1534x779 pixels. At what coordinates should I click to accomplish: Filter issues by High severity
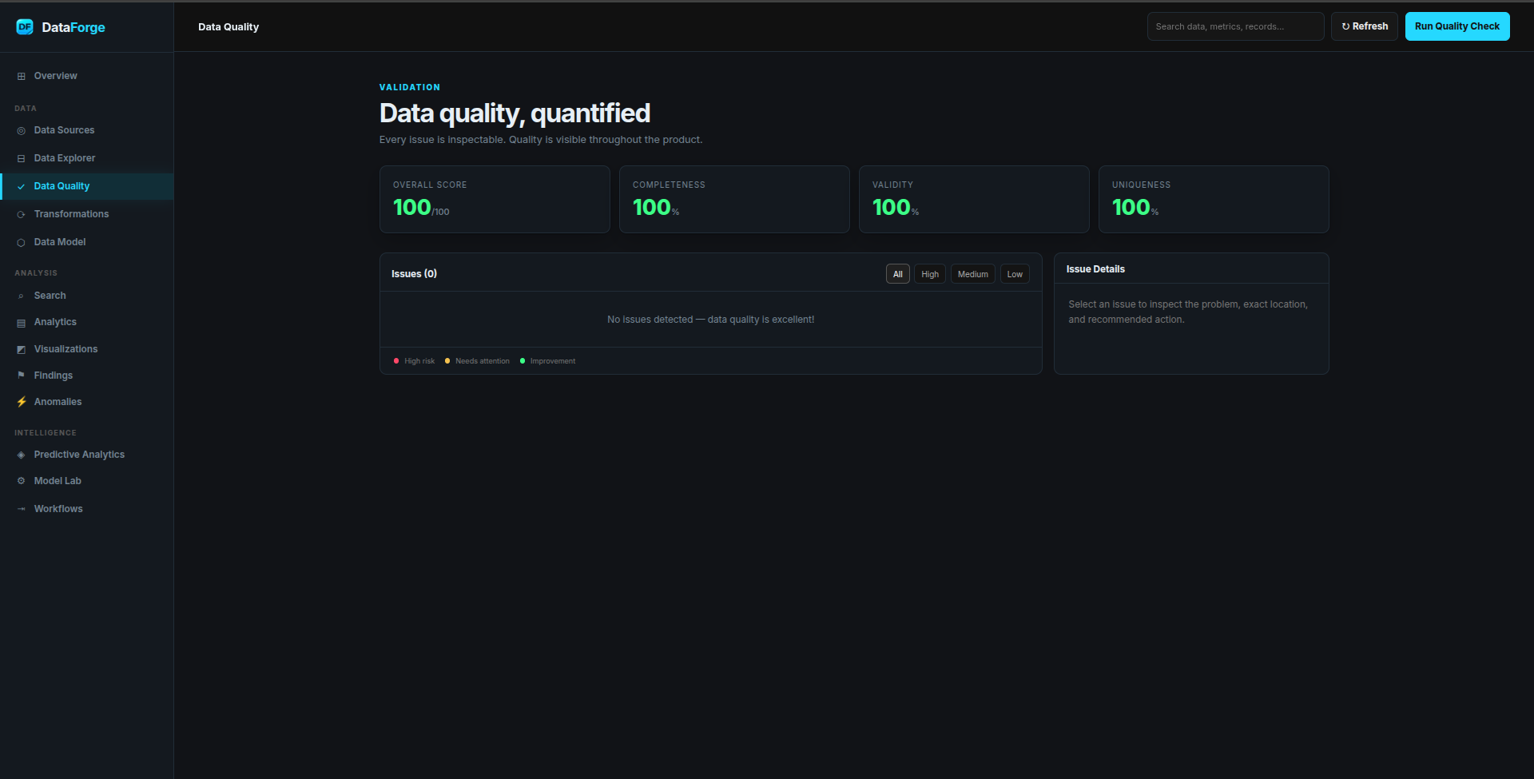point(930,274)
